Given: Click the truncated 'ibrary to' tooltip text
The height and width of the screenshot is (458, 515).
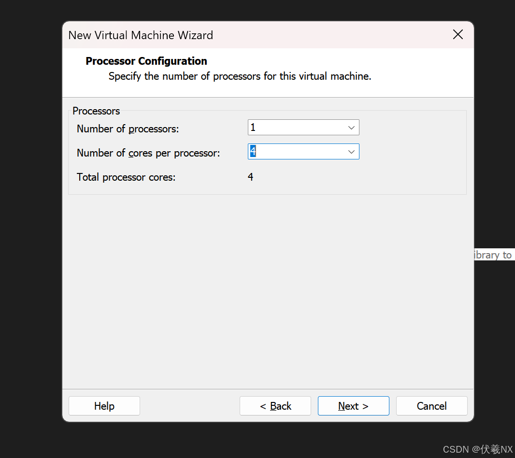Looking at the screenshot, I should [x=493, y=255].
